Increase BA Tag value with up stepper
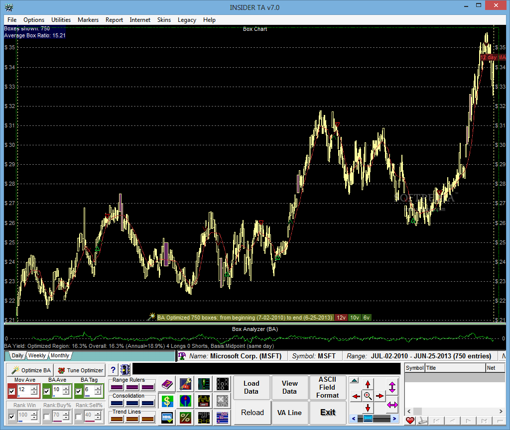510x430 pixels. click(98, 388)
